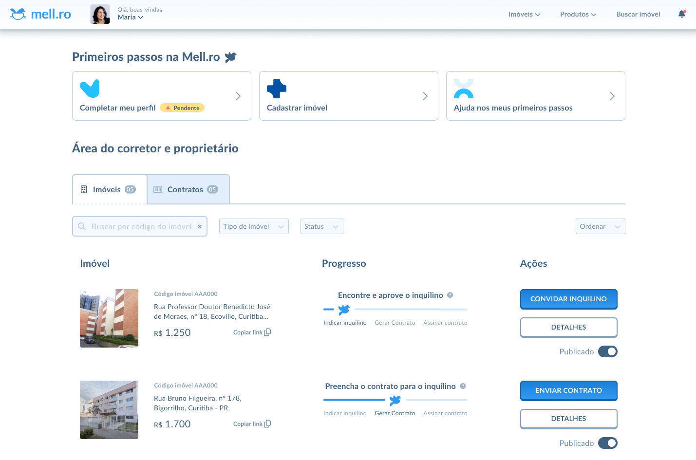Click copy link icon for the R$ 1.250 property

click(x=267, y=332)
